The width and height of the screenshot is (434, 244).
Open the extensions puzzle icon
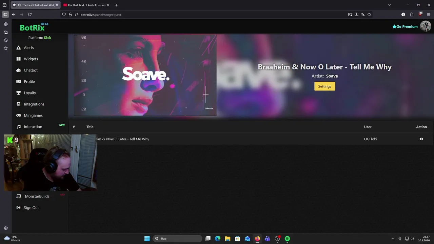[x=412, y=15]
